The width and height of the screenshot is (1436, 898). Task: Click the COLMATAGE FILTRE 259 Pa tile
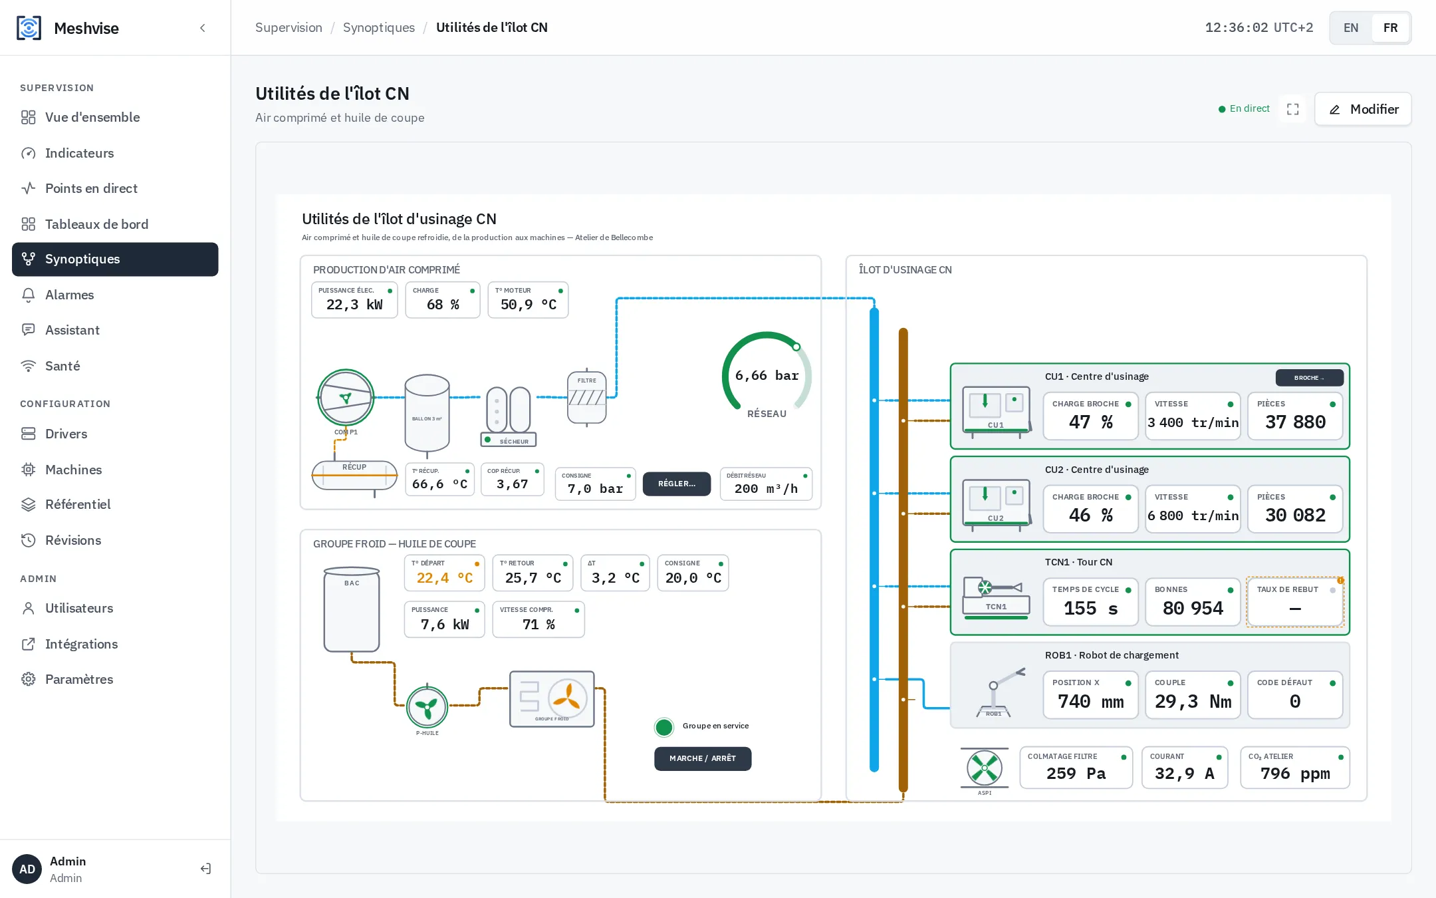(x=1076, y=768)
